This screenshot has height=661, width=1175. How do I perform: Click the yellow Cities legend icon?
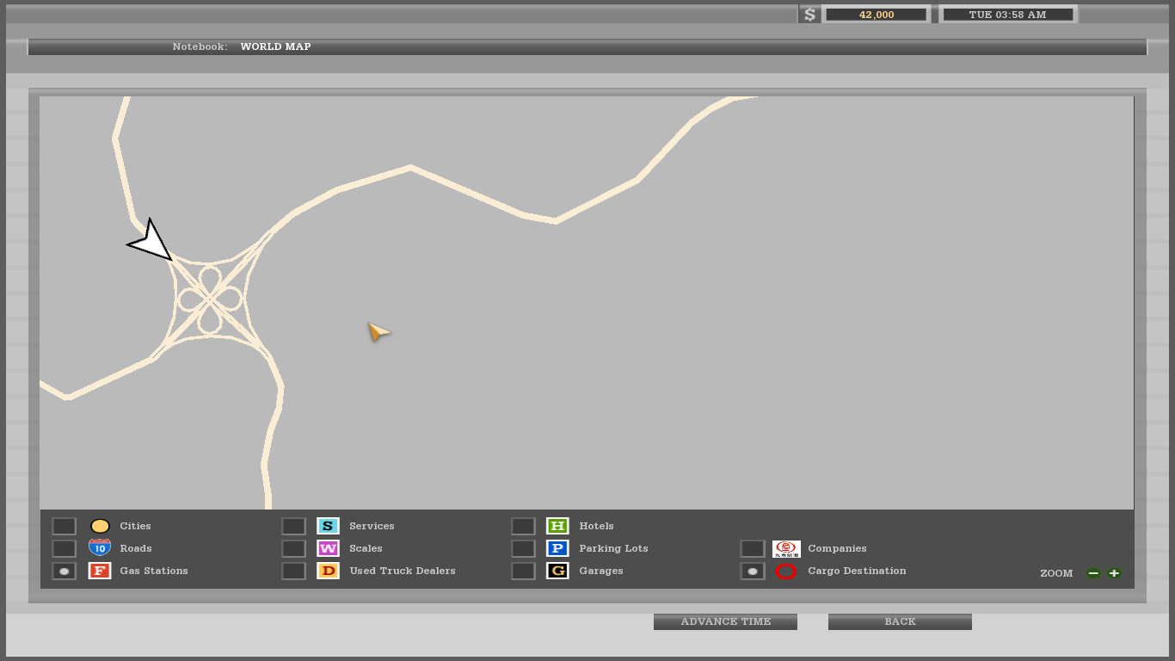tap(100, 526)
